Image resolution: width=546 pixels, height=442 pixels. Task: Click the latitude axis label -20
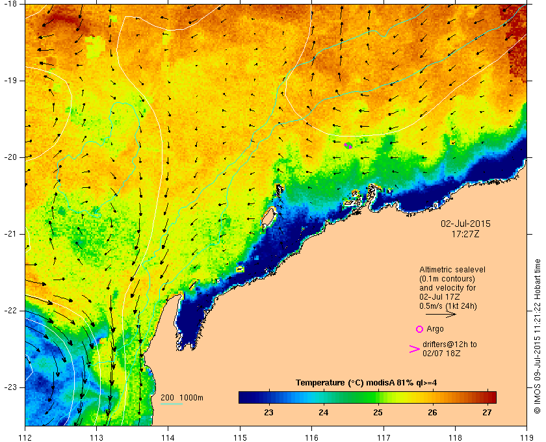(10, 157)
